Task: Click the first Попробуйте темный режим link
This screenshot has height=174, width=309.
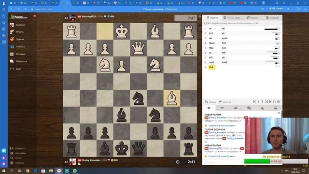Action: (x=222, y=126)
